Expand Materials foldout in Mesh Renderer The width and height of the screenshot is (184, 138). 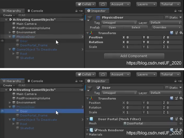[87, 135]
